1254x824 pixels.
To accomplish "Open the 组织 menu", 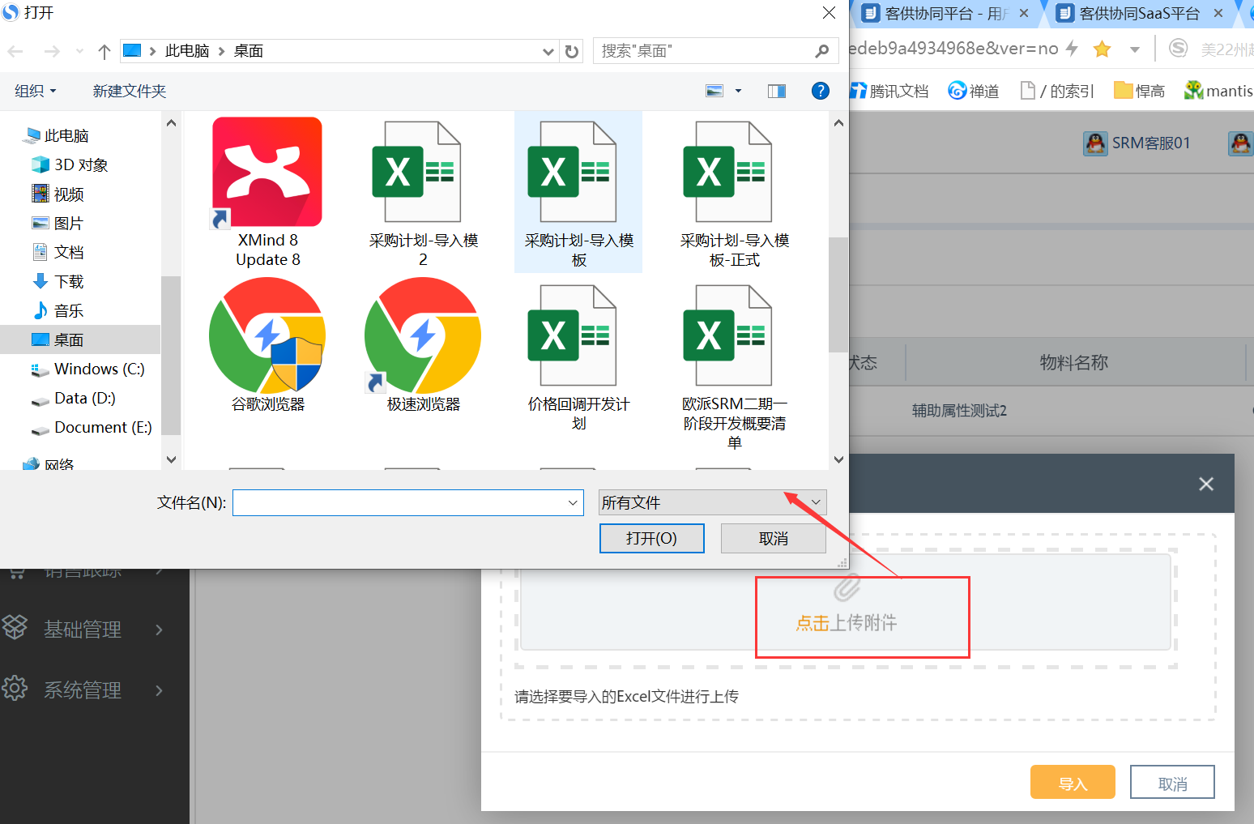I will (x=36, y=91).
